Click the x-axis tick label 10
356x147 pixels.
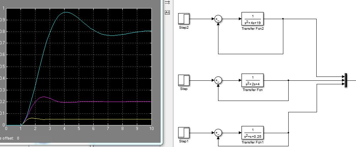151,128
